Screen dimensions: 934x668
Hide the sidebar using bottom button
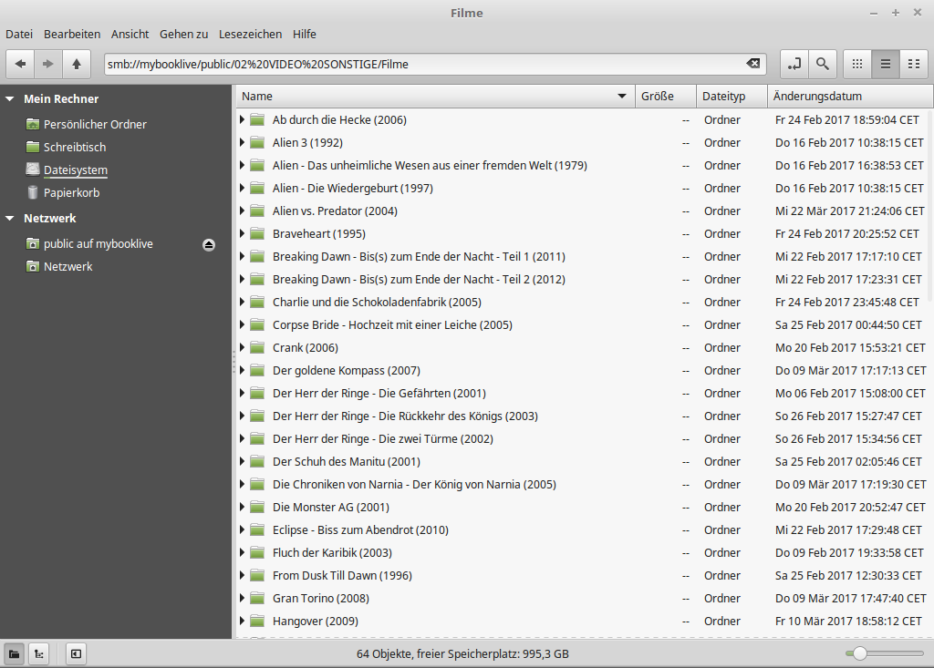pos(76,653)
